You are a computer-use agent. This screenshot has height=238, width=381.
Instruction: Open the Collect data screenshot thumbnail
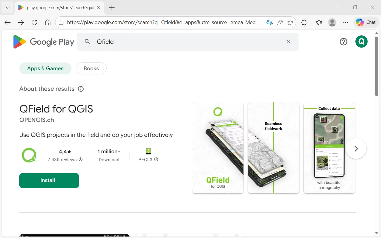tap(329, 148)
